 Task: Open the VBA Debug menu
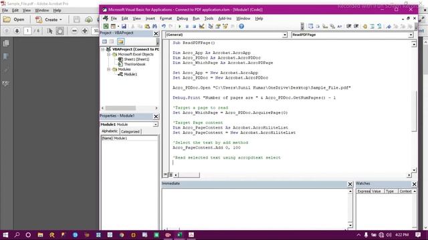[x=182, y=19]
